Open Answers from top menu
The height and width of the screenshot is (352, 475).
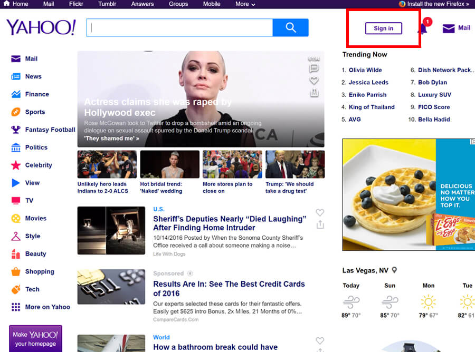pyautogui.click(x=142, y=4)
